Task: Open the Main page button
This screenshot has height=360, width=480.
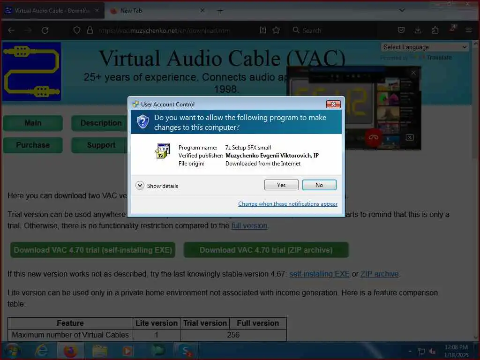Action: [33, 123]
